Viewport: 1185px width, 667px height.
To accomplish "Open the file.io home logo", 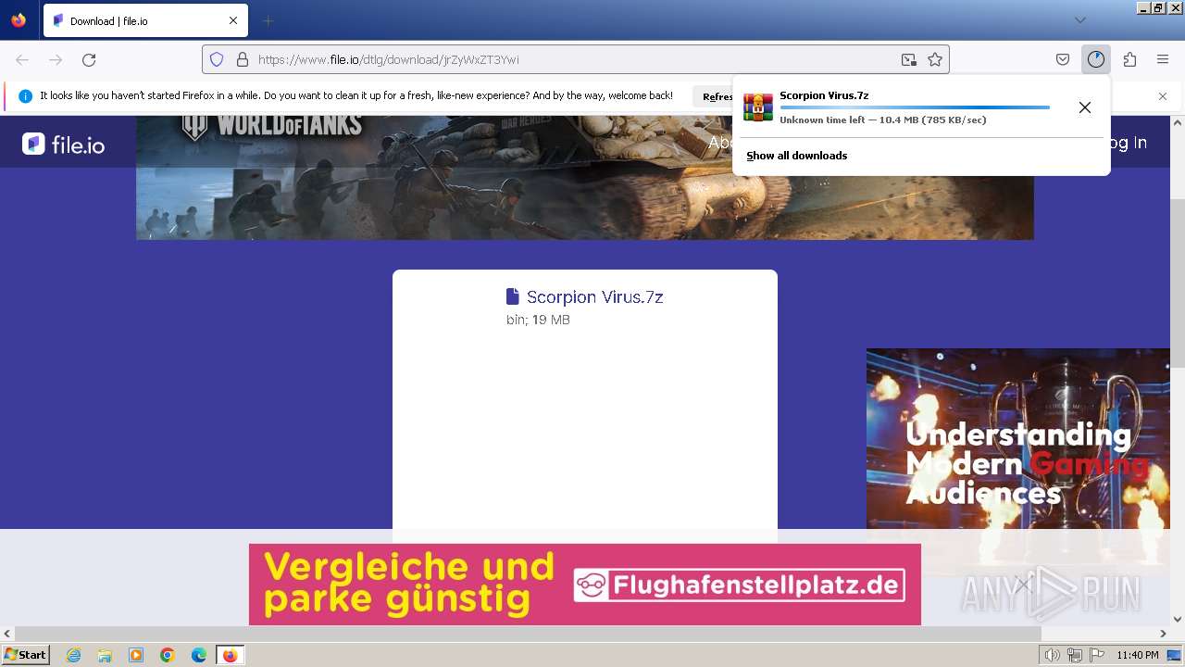I will click(x=63, y=144).
